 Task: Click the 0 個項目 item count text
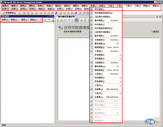coord(155,32)
